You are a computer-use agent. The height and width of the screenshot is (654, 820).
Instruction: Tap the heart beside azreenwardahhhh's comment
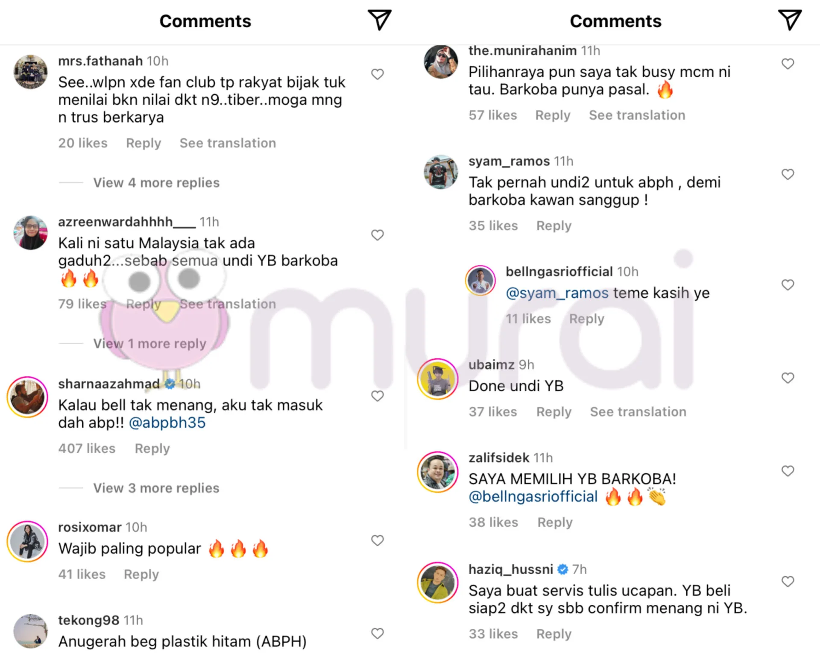pos(378,235)
